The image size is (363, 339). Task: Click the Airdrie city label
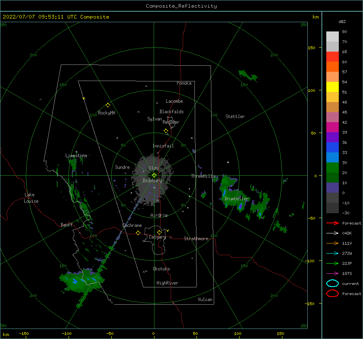coord(159,215)
